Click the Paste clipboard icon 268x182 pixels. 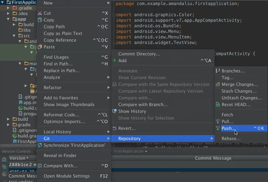[40, 47]
